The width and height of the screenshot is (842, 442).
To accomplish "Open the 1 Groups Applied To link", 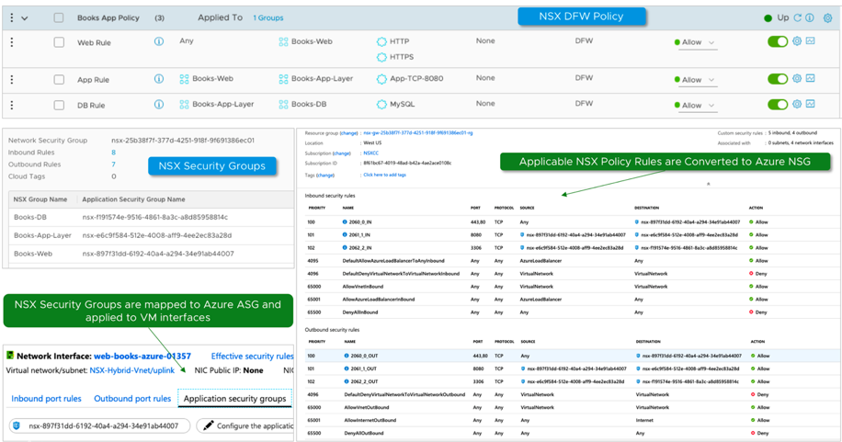I will click(x=268, y=17).
